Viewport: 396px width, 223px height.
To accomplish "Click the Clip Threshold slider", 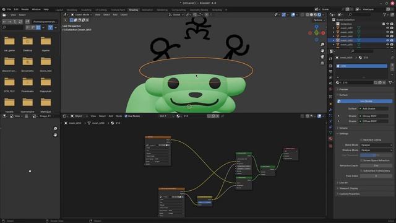I will [x=376, y=155].
